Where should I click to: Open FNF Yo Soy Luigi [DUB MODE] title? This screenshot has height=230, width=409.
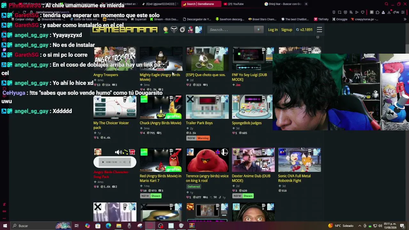tap(249, 77)
